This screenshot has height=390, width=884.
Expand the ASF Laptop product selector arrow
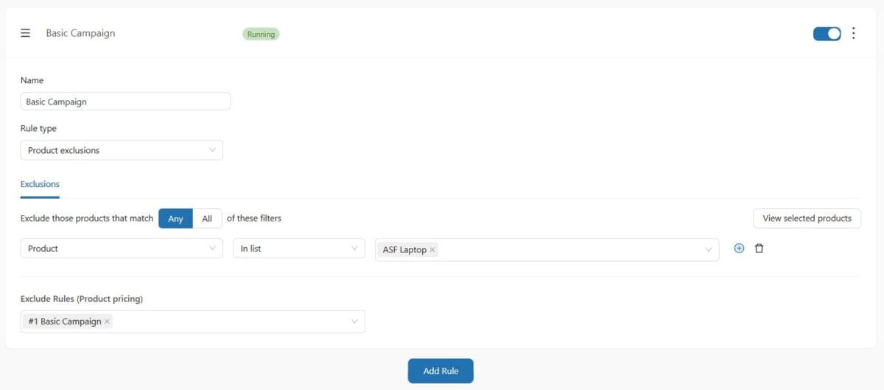709,249
